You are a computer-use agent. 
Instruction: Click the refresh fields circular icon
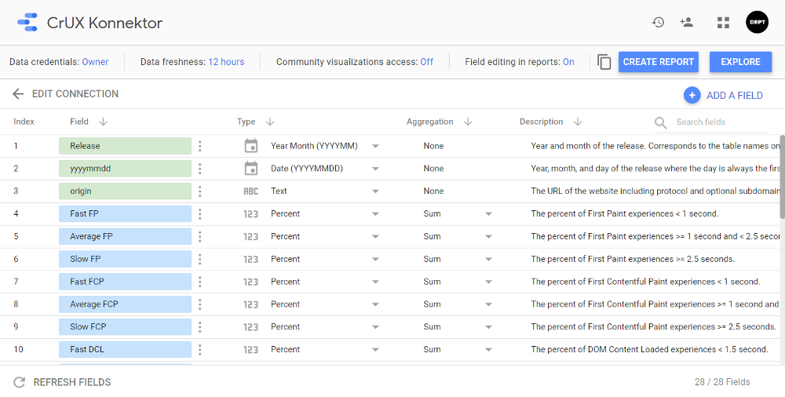click(x=19, y=382)
